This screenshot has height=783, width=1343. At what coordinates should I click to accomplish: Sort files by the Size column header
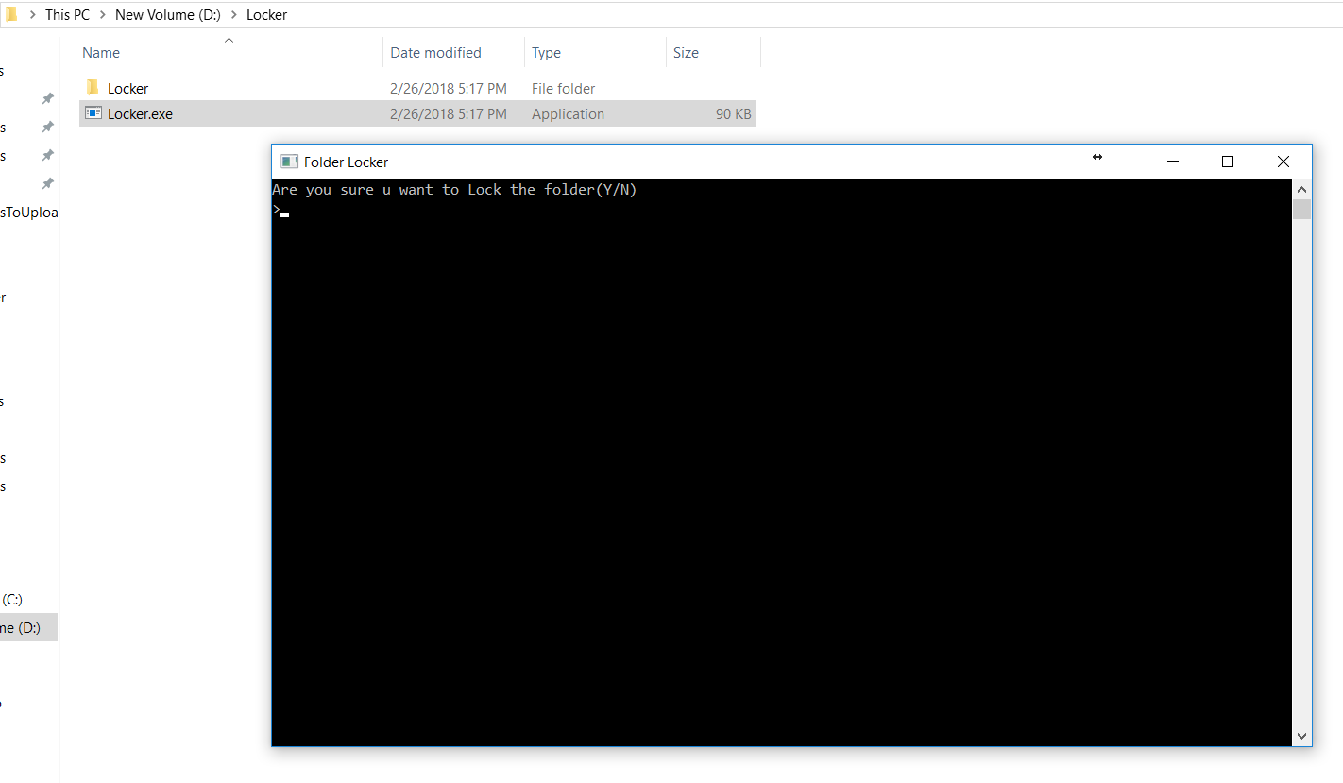tap(687, 52)
